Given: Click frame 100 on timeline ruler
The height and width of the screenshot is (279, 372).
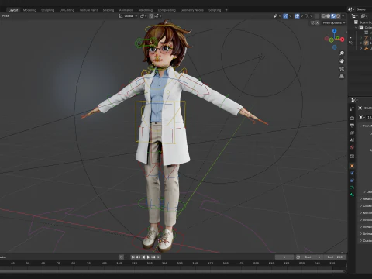Looking at the screenshot, I should [104, 263].
